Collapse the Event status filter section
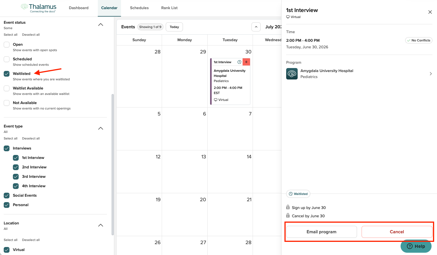The height and width of the screenshot is (255, 437). (101, 25)
